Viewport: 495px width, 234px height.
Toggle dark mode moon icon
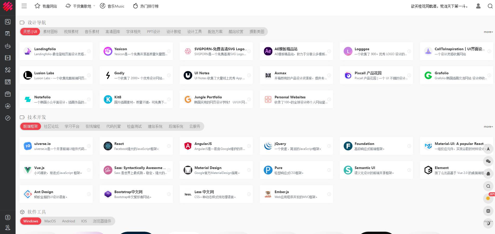click(x=488, y=223)
